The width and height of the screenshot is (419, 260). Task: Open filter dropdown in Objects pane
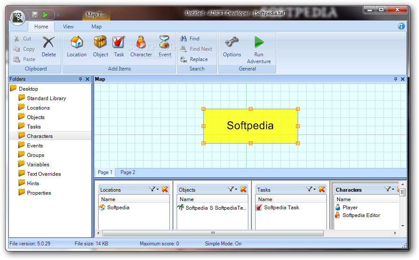pos(232,190)
